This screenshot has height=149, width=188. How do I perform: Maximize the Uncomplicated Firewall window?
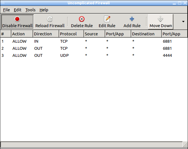pyautogui.click(x=180, y=3)
